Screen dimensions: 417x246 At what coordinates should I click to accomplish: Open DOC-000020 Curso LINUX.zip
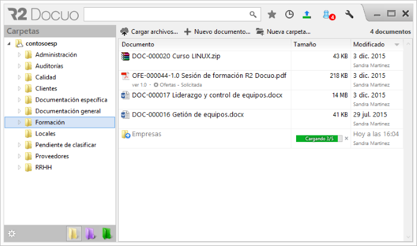[x=176, y=56]
